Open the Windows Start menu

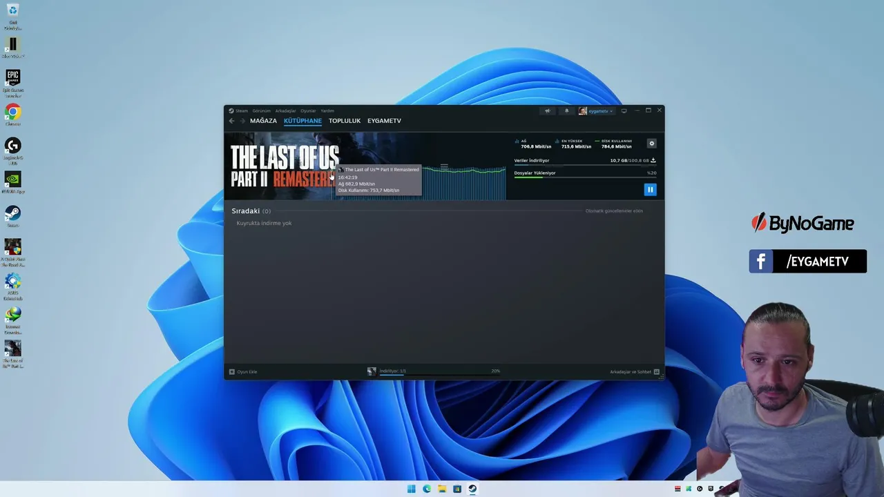[412, 489]
